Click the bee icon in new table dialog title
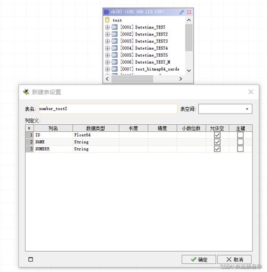267x272 pixels. coord(26,92)
